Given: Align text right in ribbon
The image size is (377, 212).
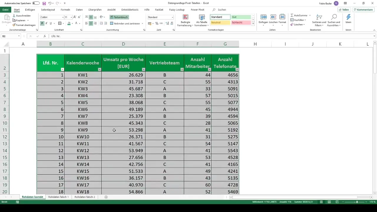Looking at the screenshot, I should pyautogui.click(x=95, y=23).
